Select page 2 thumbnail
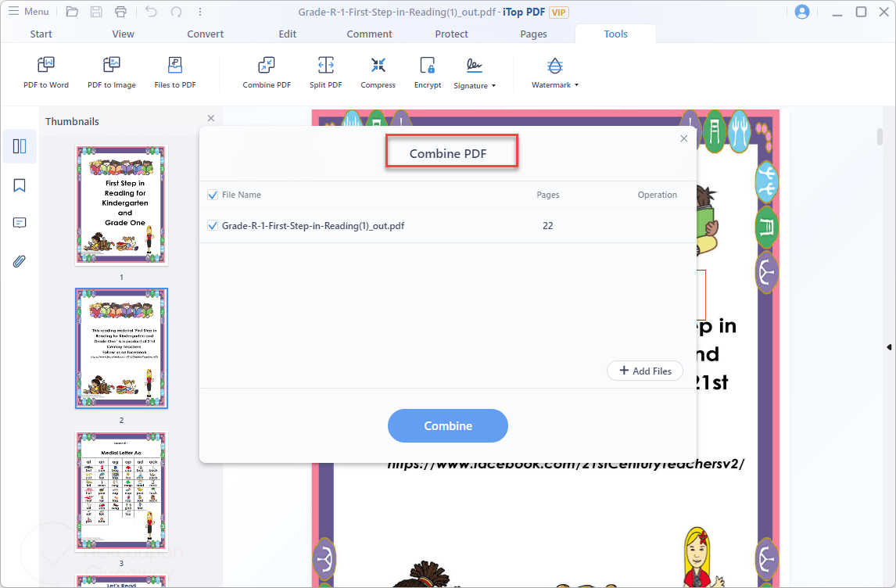The image size is (896, 588). [121, 348]
